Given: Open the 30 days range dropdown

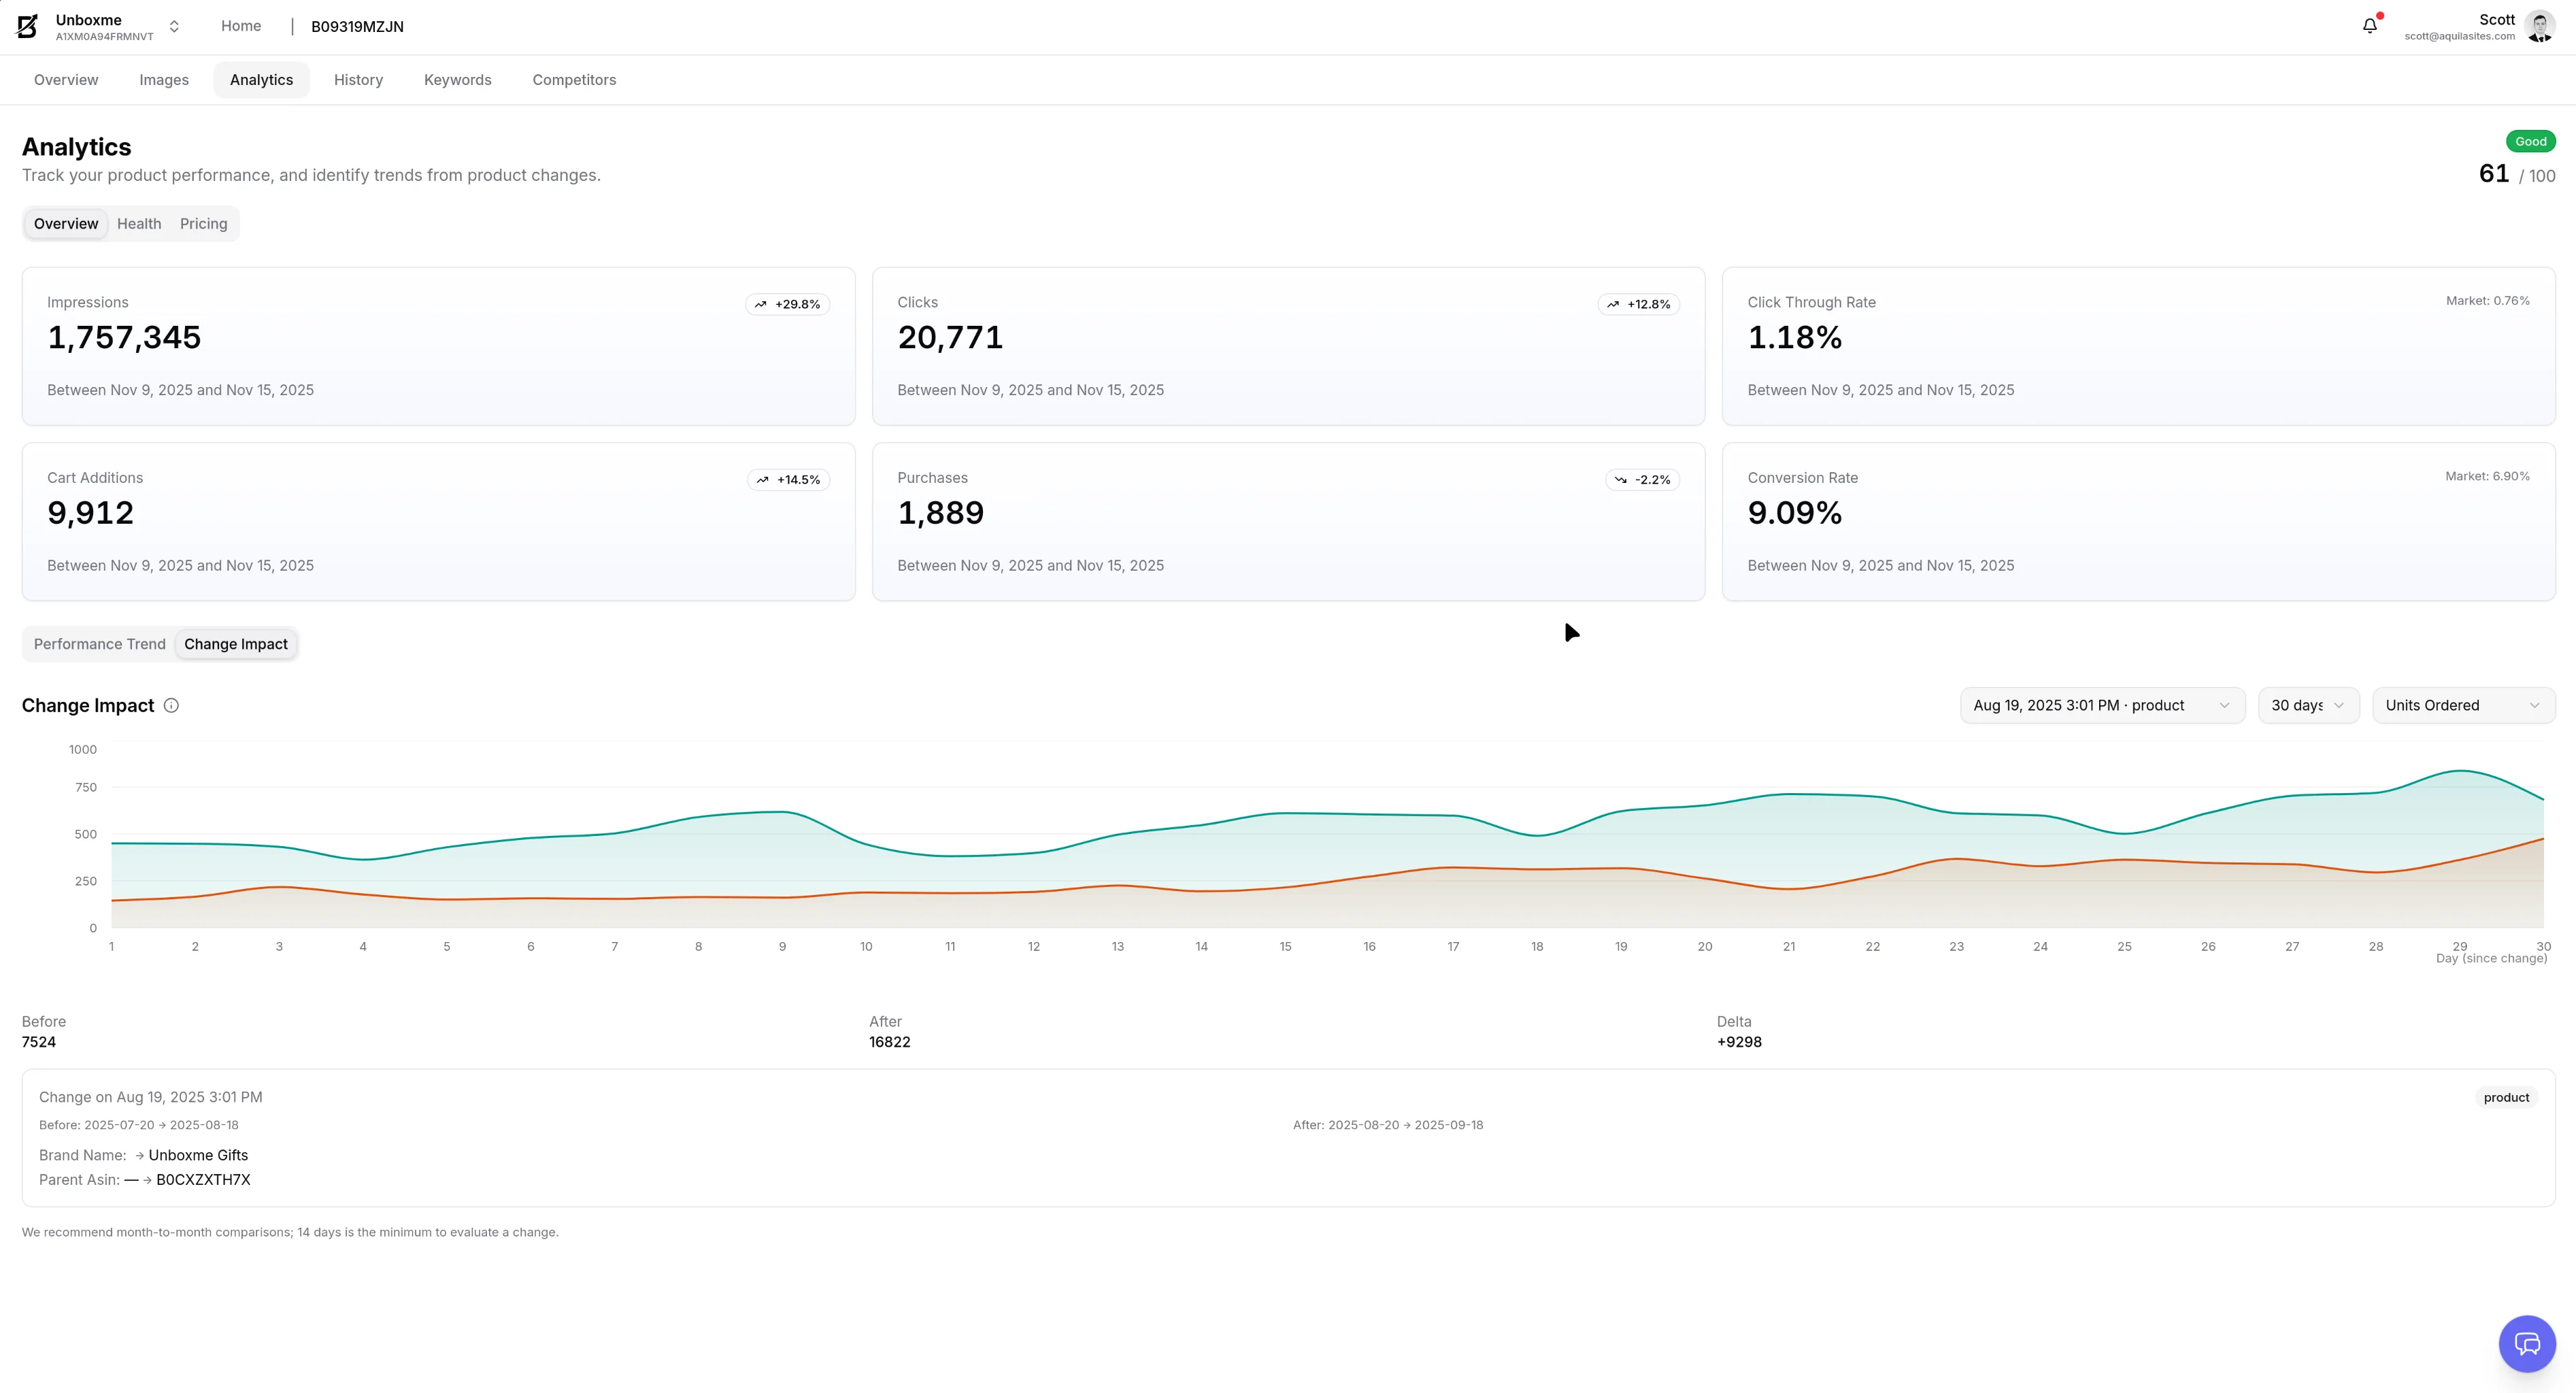Looking at the screenshot, I should tap(2308, 705).
